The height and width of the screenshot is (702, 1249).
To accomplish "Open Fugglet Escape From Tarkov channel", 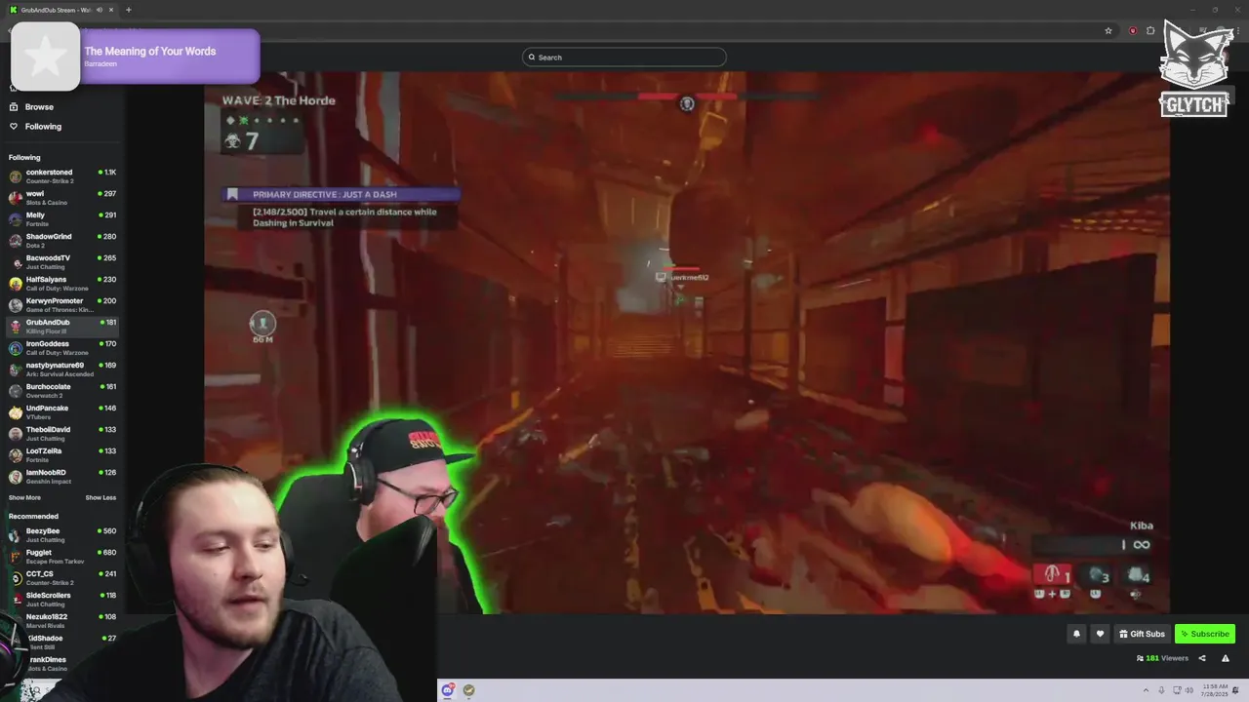I will pyautogui.click(x=62, y=557).
